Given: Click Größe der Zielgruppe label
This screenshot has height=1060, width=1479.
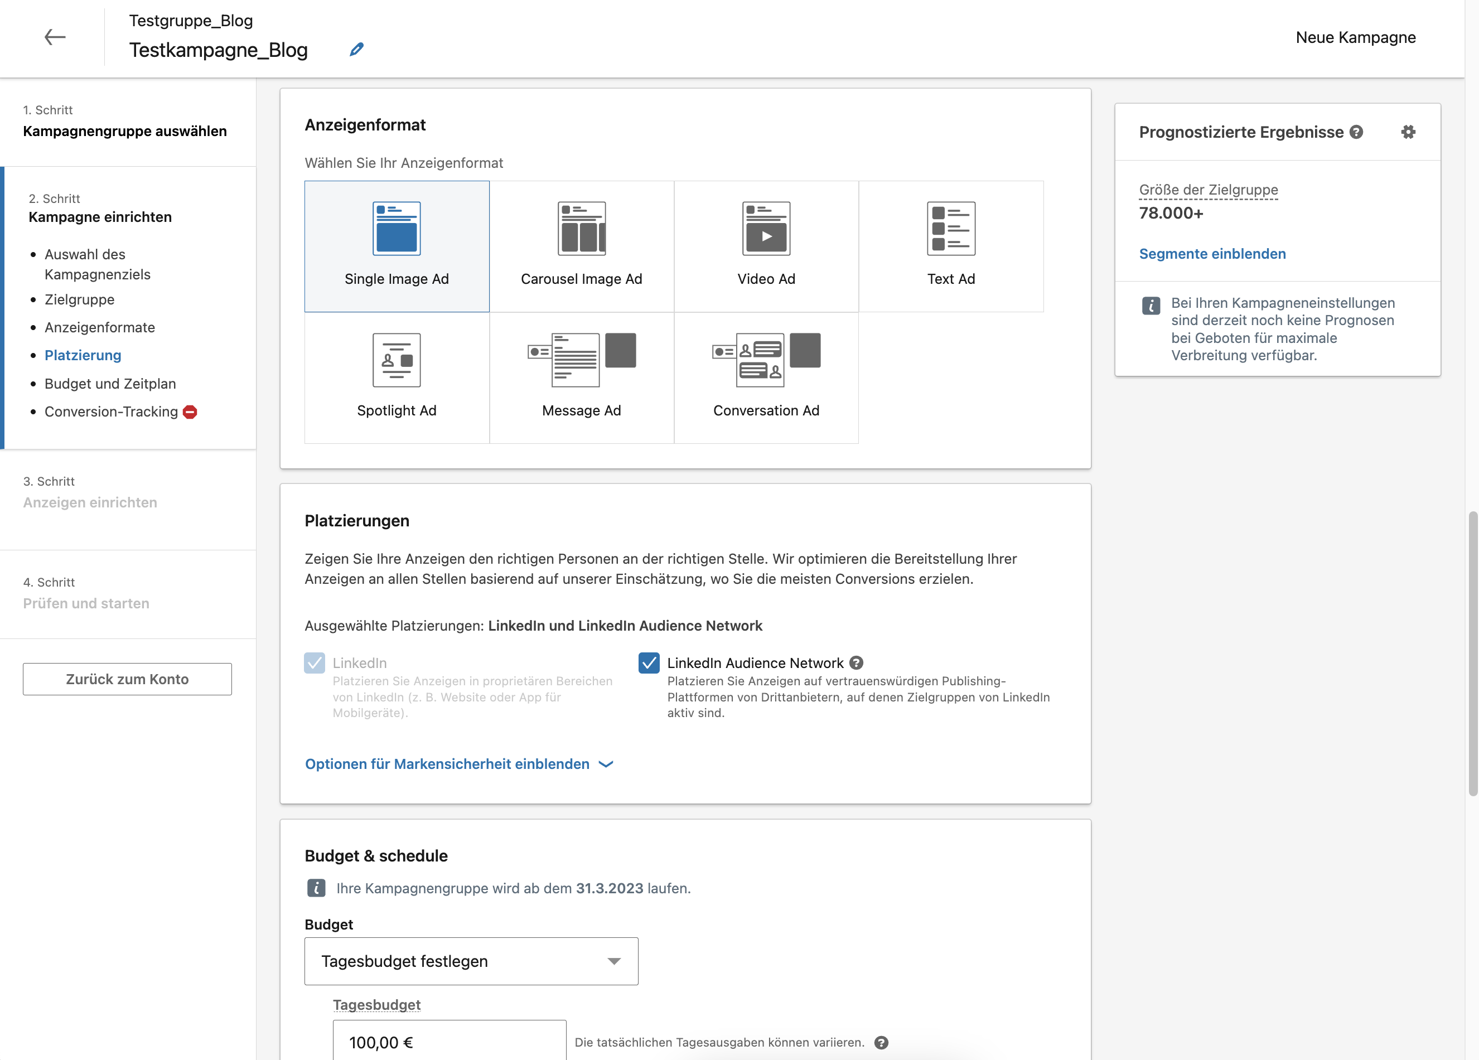Looking at the screenshot, I should point(1209,190).
